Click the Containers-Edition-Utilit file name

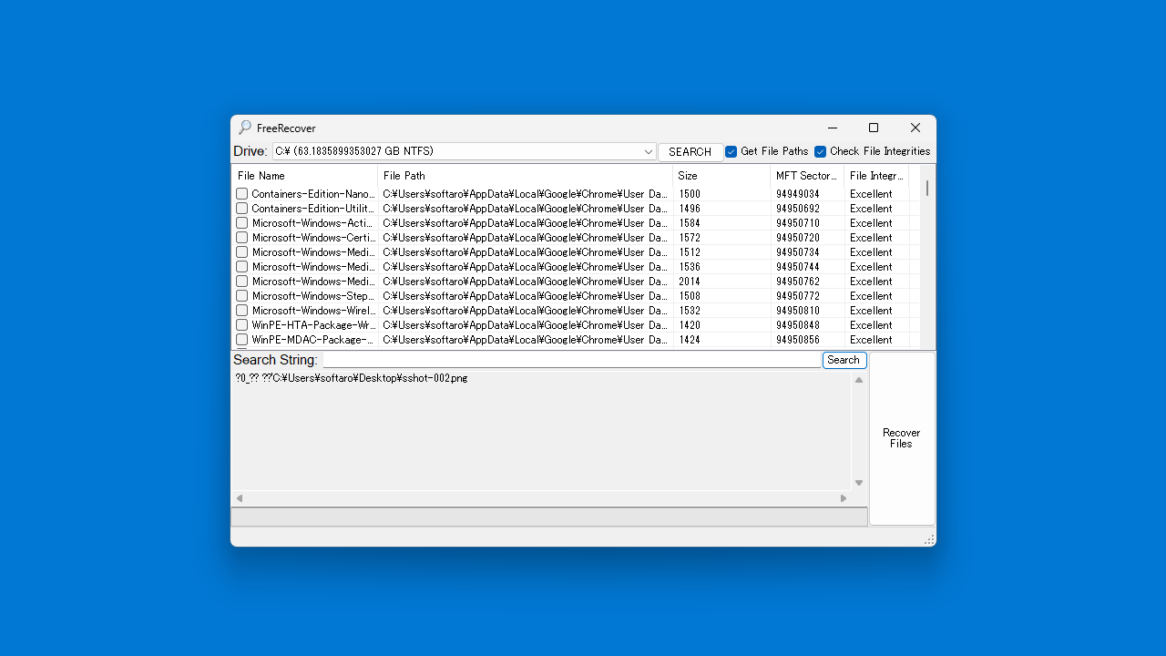point(313,209)
